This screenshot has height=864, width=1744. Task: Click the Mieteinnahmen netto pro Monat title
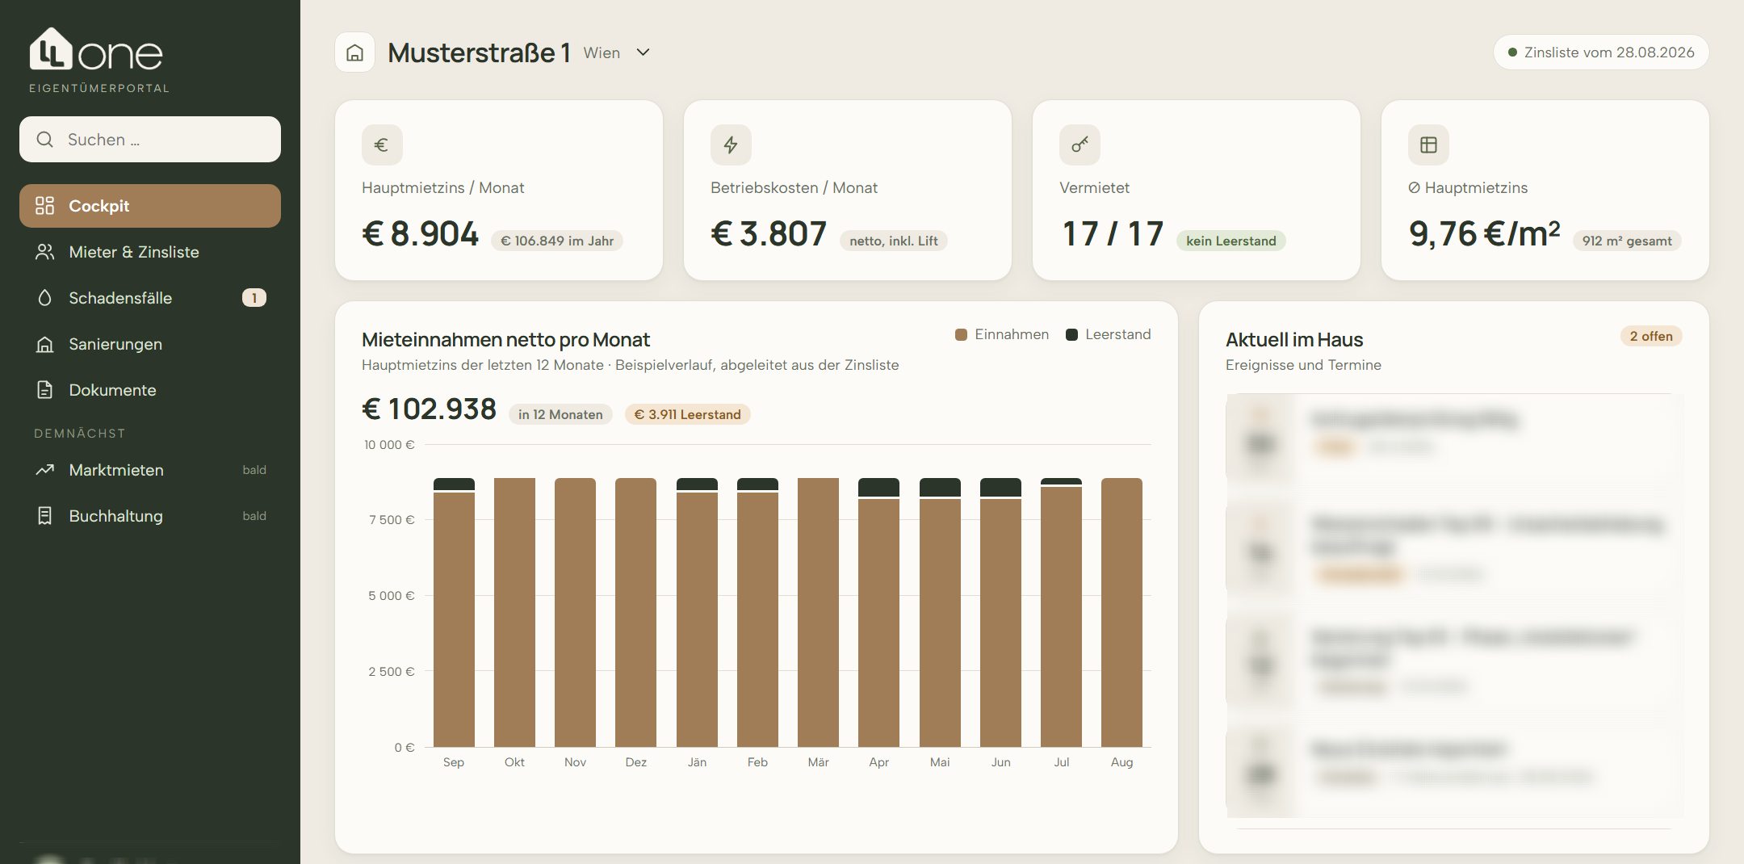click(x=505, y=340)
